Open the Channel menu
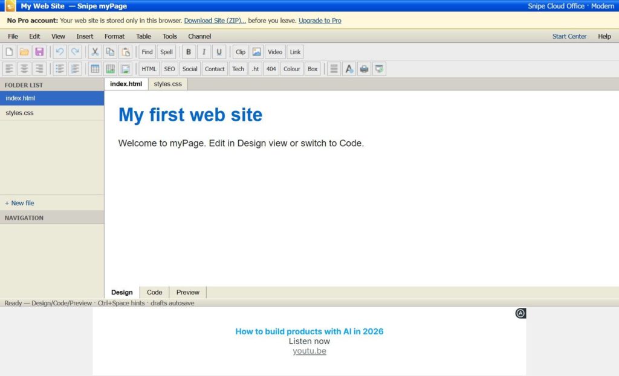 tap(199, 36)
